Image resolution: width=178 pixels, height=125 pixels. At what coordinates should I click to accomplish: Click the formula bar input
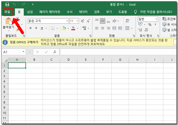118,52
